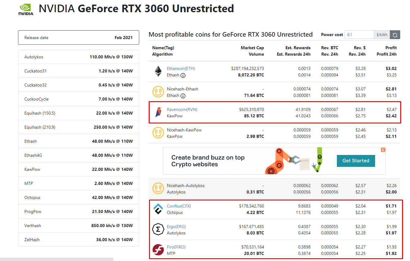Click the Octopus label in hashrate list
This screenshot has height=261, width=410.
[x=32, y=197]
